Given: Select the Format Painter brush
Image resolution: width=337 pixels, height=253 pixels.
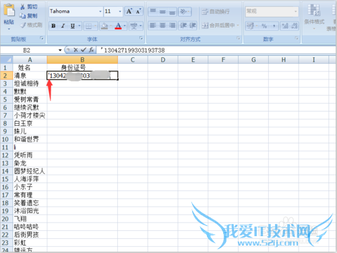Looking at the screenshot, I should coord(31,25).
